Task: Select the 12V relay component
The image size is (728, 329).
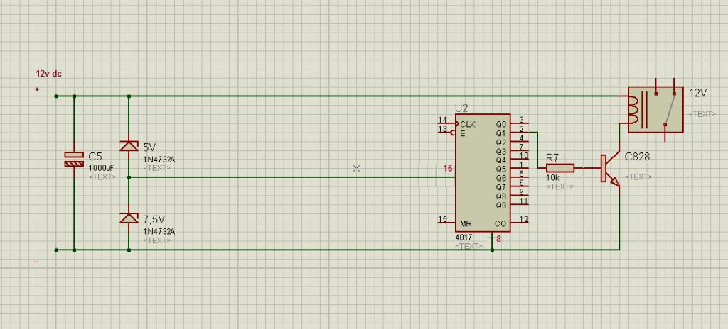Action: [655, 110]
